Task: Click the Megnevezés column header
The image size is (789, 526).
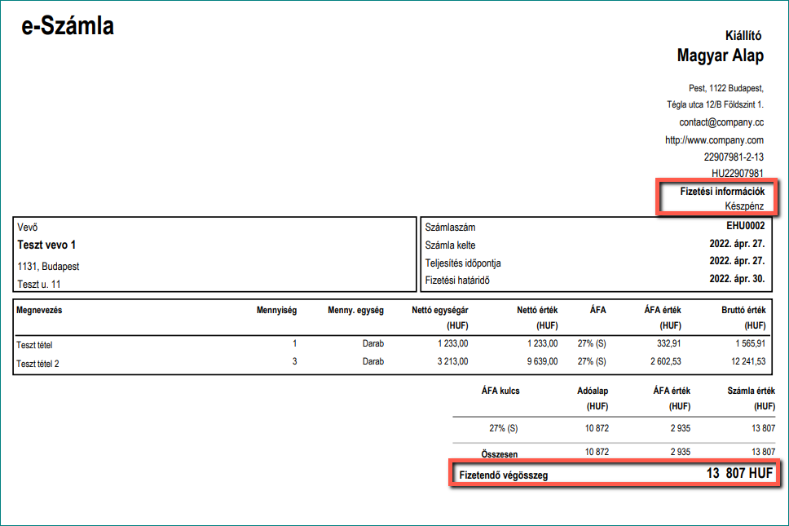Action: (39, 310)
